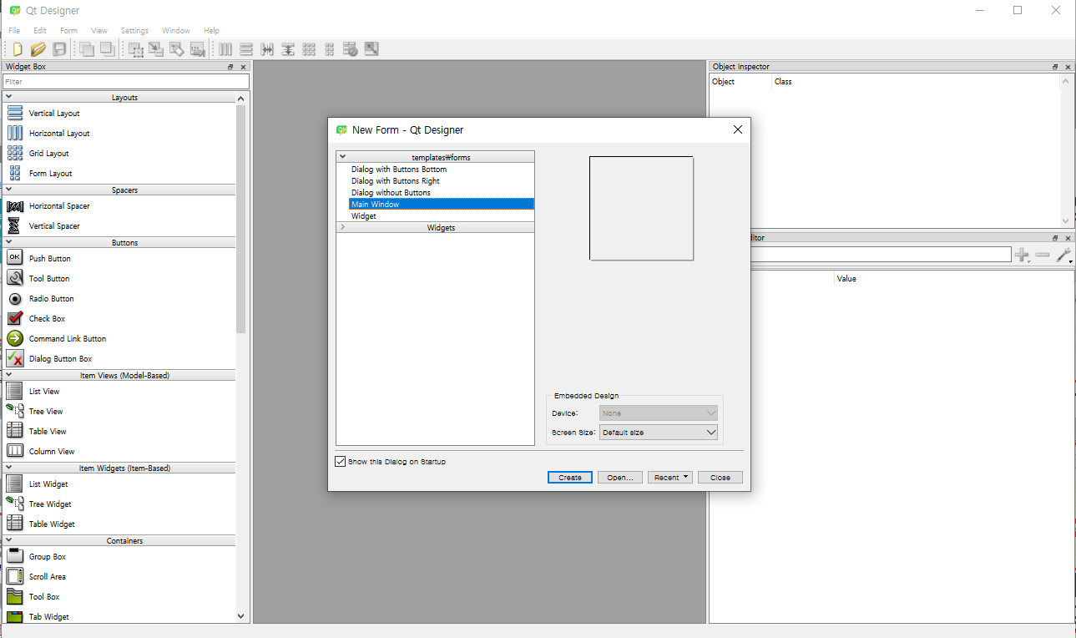Click Lay Out Vertically in Splitter icon

coord(288,49)
